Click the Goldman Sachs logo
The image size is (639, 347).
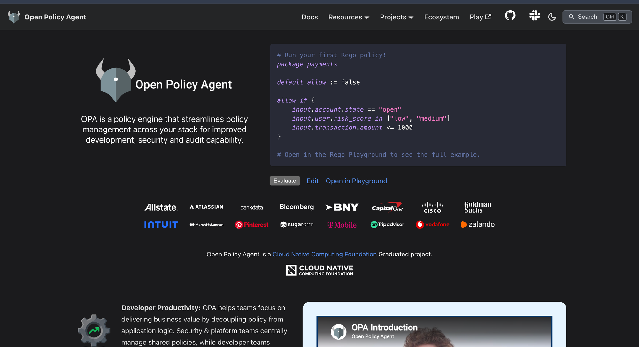(x=478, y=207)
